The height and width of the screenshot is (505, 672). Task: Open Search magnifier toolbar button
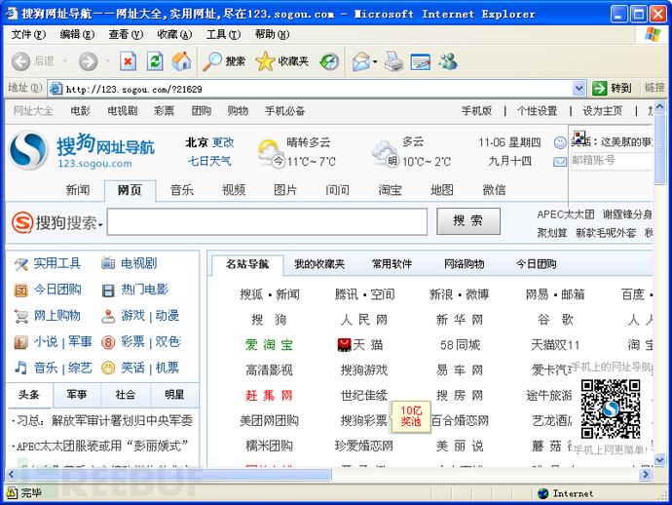pos(224,61)
